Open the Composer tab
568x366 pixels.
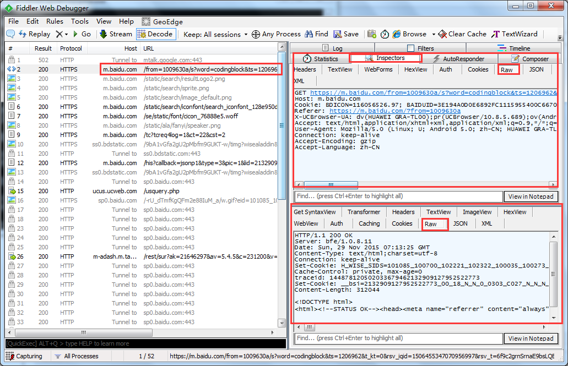[x=529, y=59]
